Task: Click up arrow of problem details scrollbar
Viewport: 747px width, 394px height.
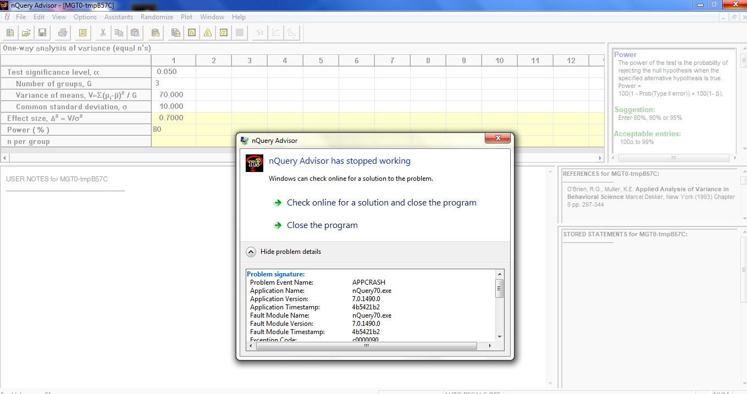Action: (499, 274)
